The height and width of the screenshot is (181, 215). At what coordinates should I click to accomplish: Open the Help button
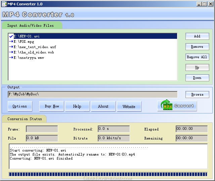pyautogui.click(x=77, y=106)
